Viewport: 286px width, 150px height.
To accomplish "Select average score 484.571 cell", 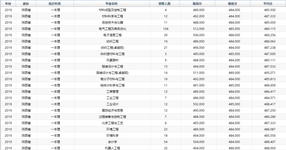I will (270, 98).
